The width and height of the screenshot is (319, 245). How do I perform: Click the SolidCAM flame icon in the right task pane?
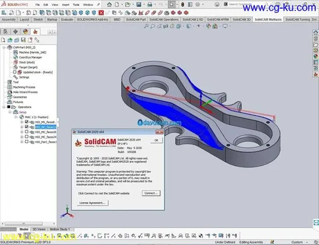[315, 74]
